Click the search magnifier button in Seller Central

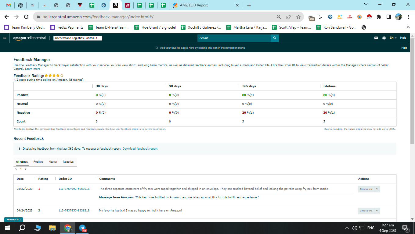(275, 38)
